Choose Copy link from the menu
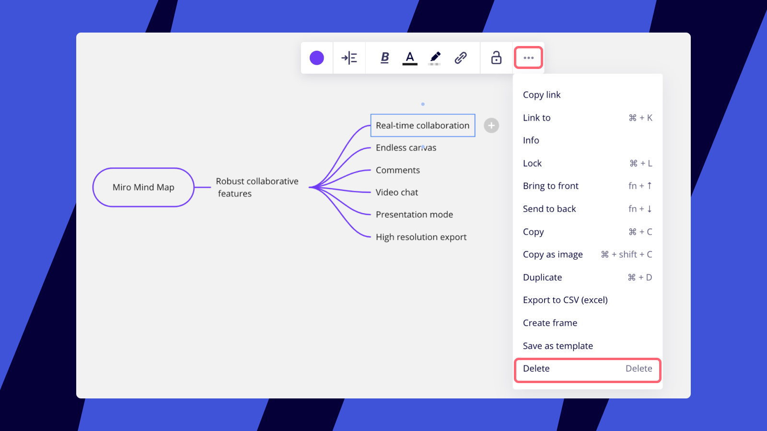 tap(542, 95)
